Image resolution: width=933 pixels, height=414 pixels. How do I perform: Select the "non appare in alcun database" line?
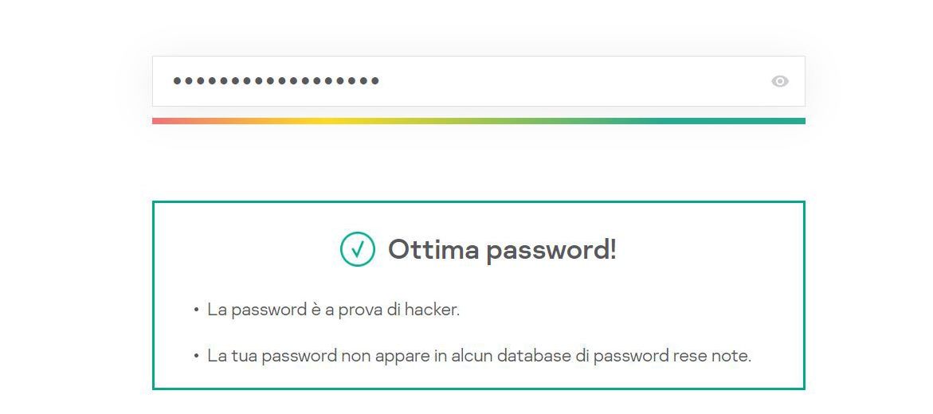478,356
